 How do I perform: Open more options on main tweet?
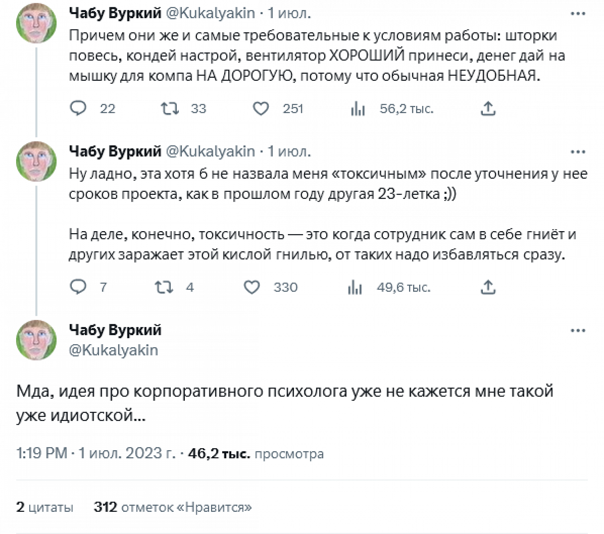(578, 331)
